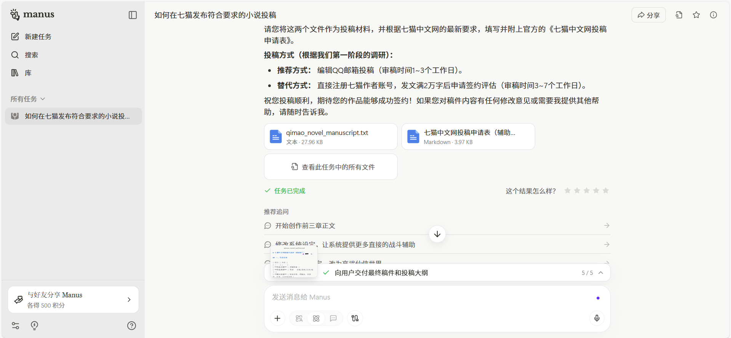Open 搜索 in the sidebar
731x338 pixels.
pos(31,55)
